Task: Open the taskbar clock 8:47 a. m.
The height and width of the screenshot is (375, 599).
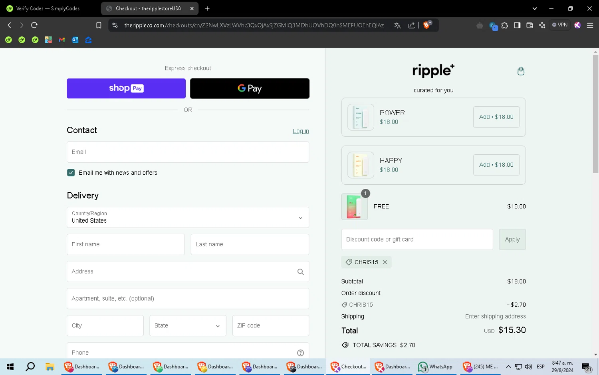Action: pyautogui.click(x=563, y=367)
